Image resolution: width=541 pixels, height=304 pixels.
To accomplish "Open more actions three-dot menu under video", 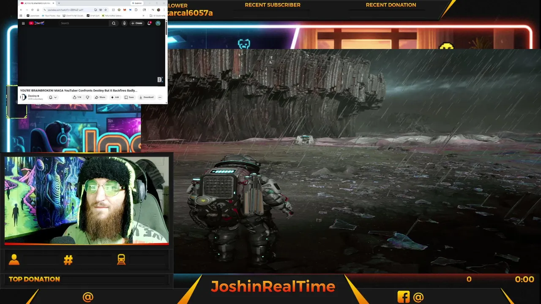I will 160,98.
